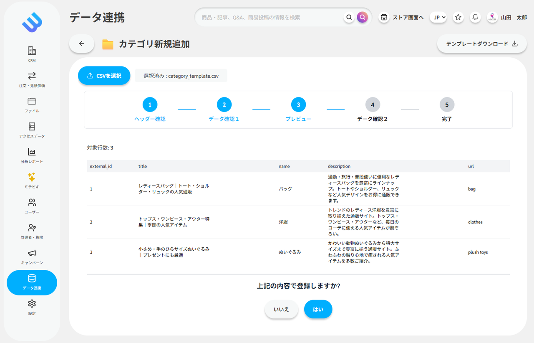This screenshot has width=534, height=343.
Task: Click the star favorites icon
Action: tap(458, 17)
